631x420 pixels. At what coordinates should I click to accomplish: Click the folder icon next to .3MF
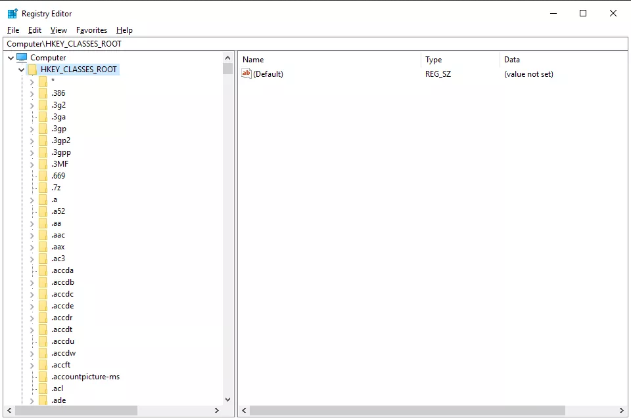pyautogui.click(x=43, y=164)
